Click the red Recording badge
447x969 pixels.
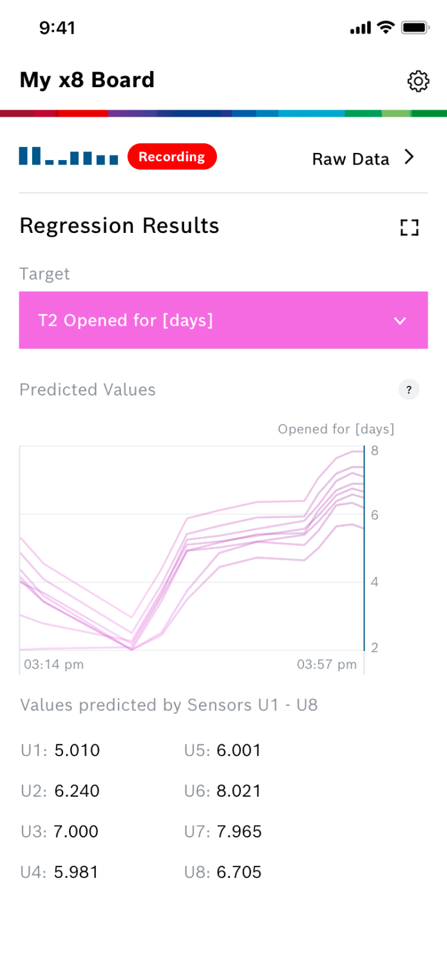point(172,157)
